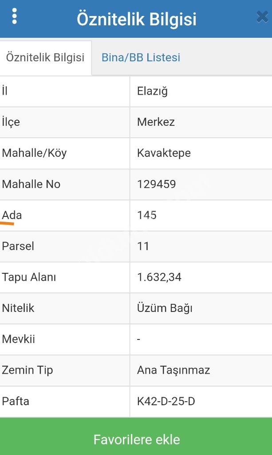Select the Pafta value K42-D-25-D

click(x=166, y=401)
